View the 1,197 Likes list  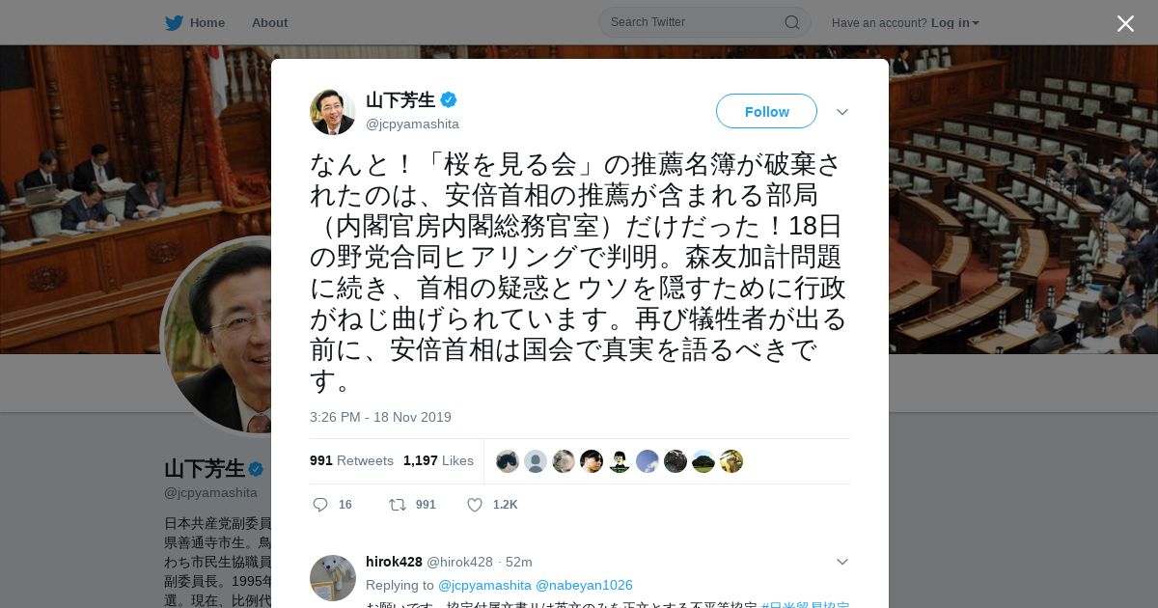[438, 460]
